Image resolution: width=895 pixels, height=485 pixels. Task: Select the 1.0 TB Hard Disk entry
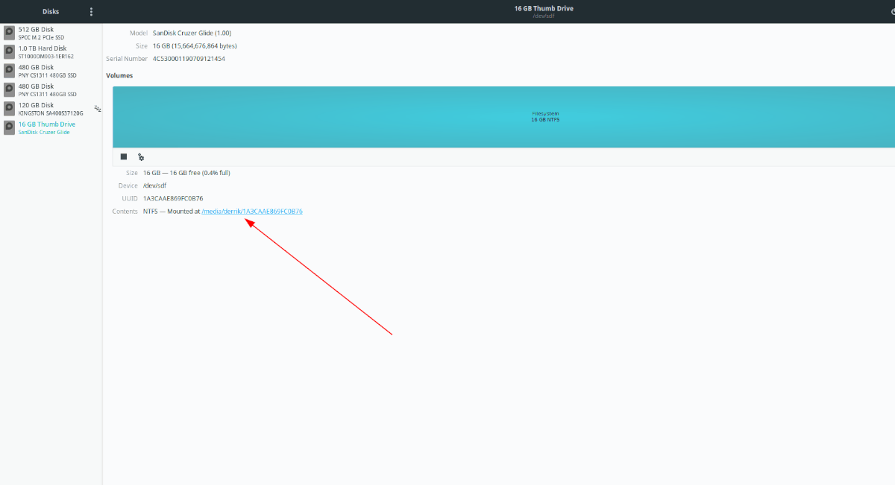(x=46, y=52)
